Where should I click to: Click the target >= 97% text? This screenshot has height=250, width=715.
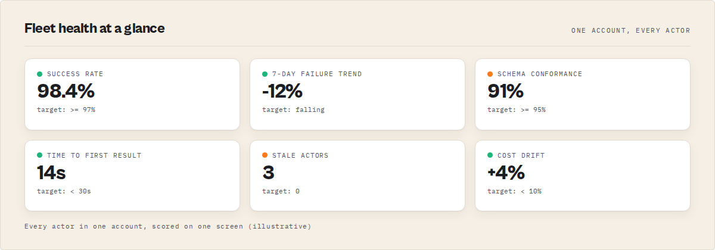point(66,110)
